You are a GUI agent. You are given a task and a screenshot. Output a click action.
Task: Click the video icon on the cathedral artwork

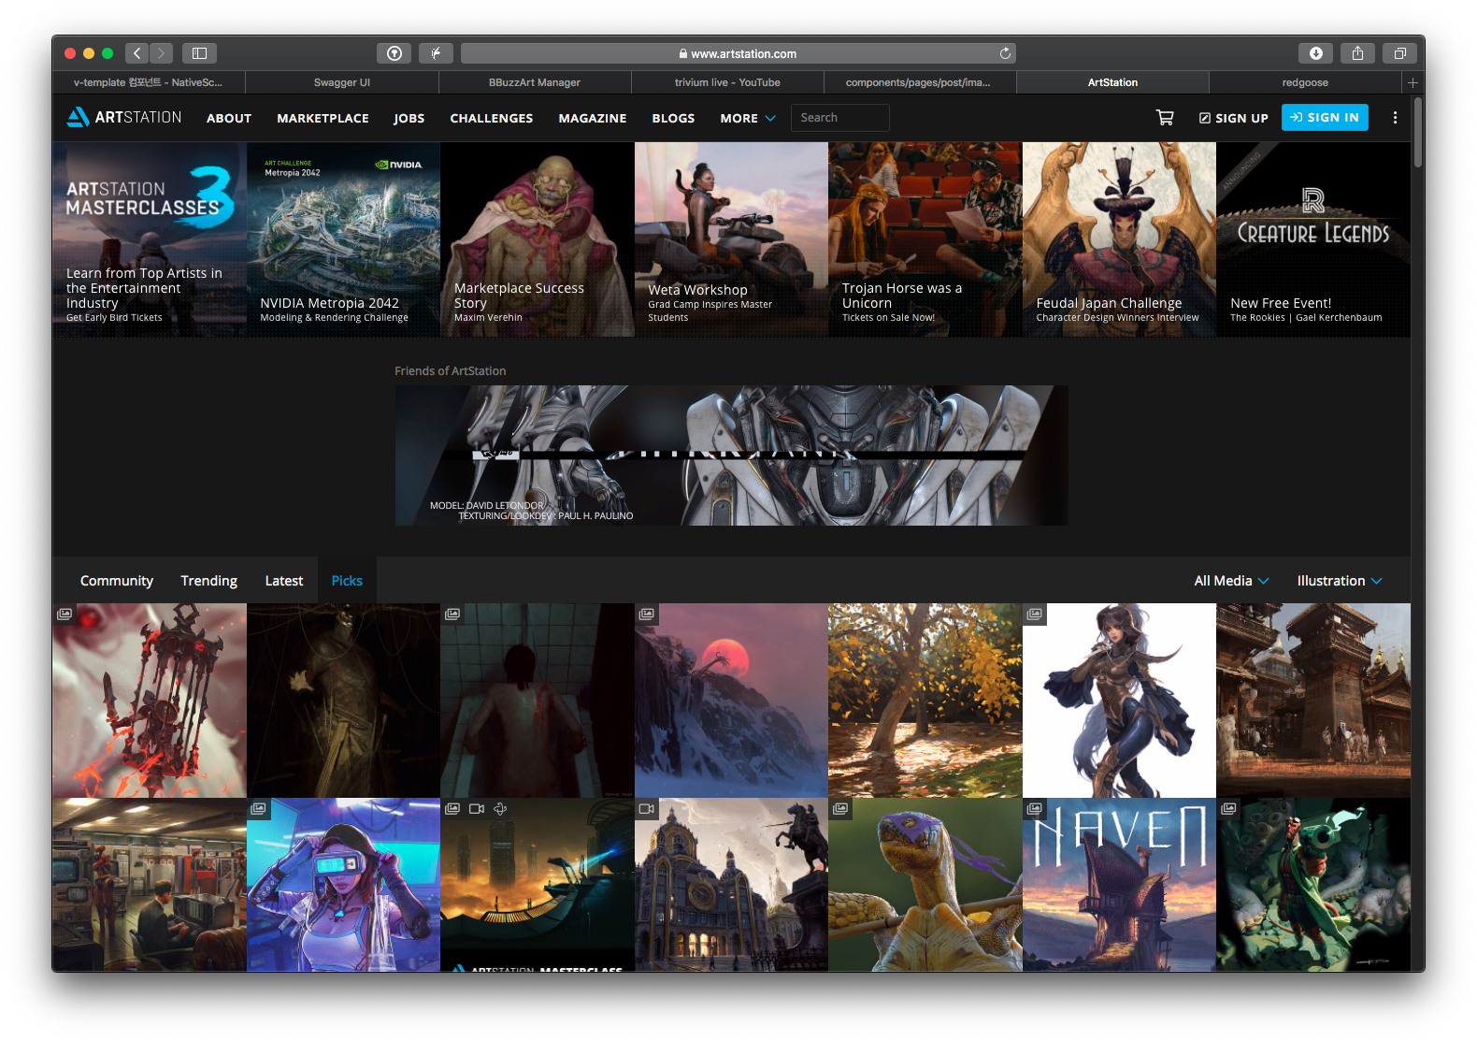[646, 809]
